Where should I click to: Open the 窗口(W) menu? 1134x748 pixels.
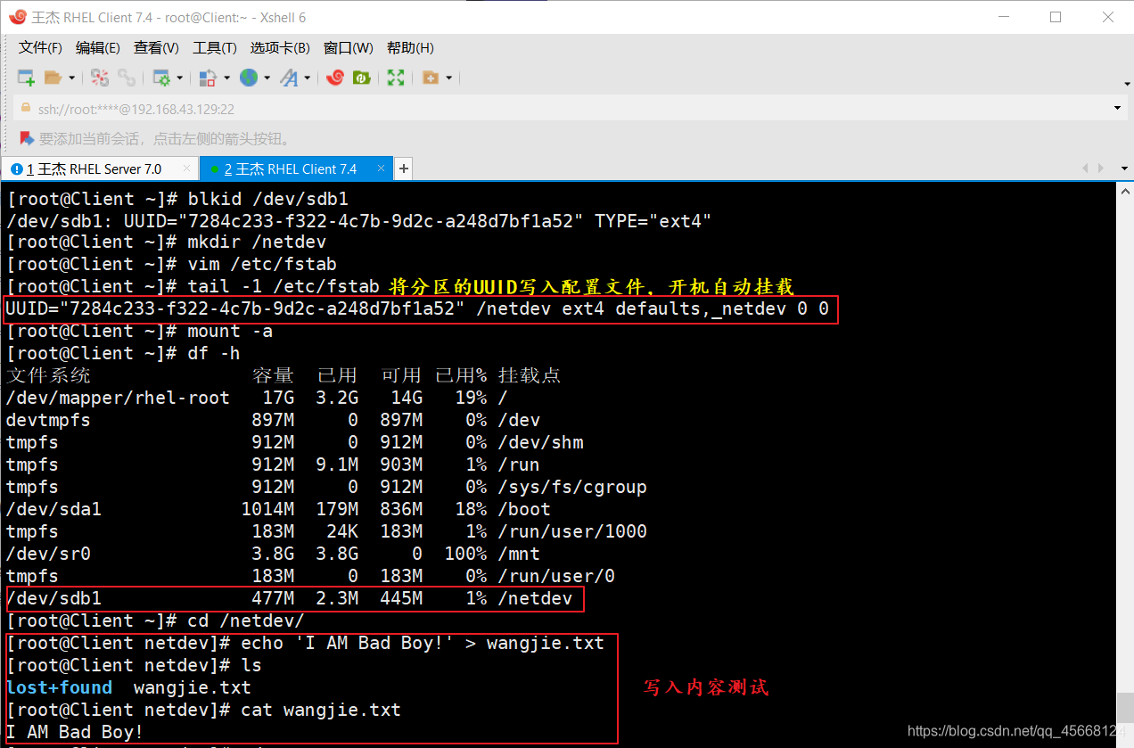pyautogui.click(x=349, y=47)
